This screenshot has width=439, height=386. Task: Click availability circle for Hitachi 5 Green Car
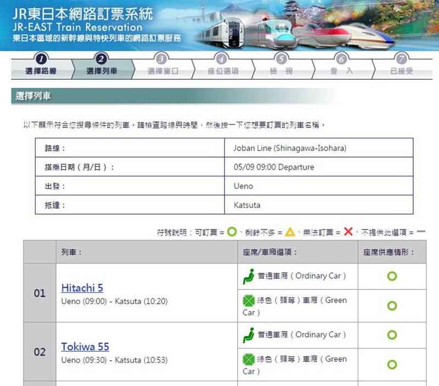391,306
